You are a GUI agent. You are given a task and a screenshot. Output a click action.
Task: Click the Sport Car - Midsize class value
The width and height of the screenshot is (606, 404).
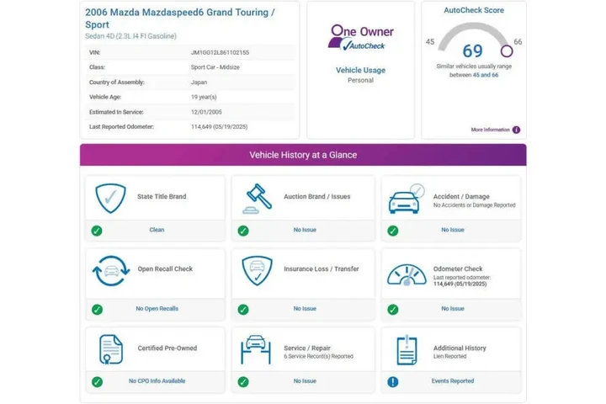(x=215, y=67)
